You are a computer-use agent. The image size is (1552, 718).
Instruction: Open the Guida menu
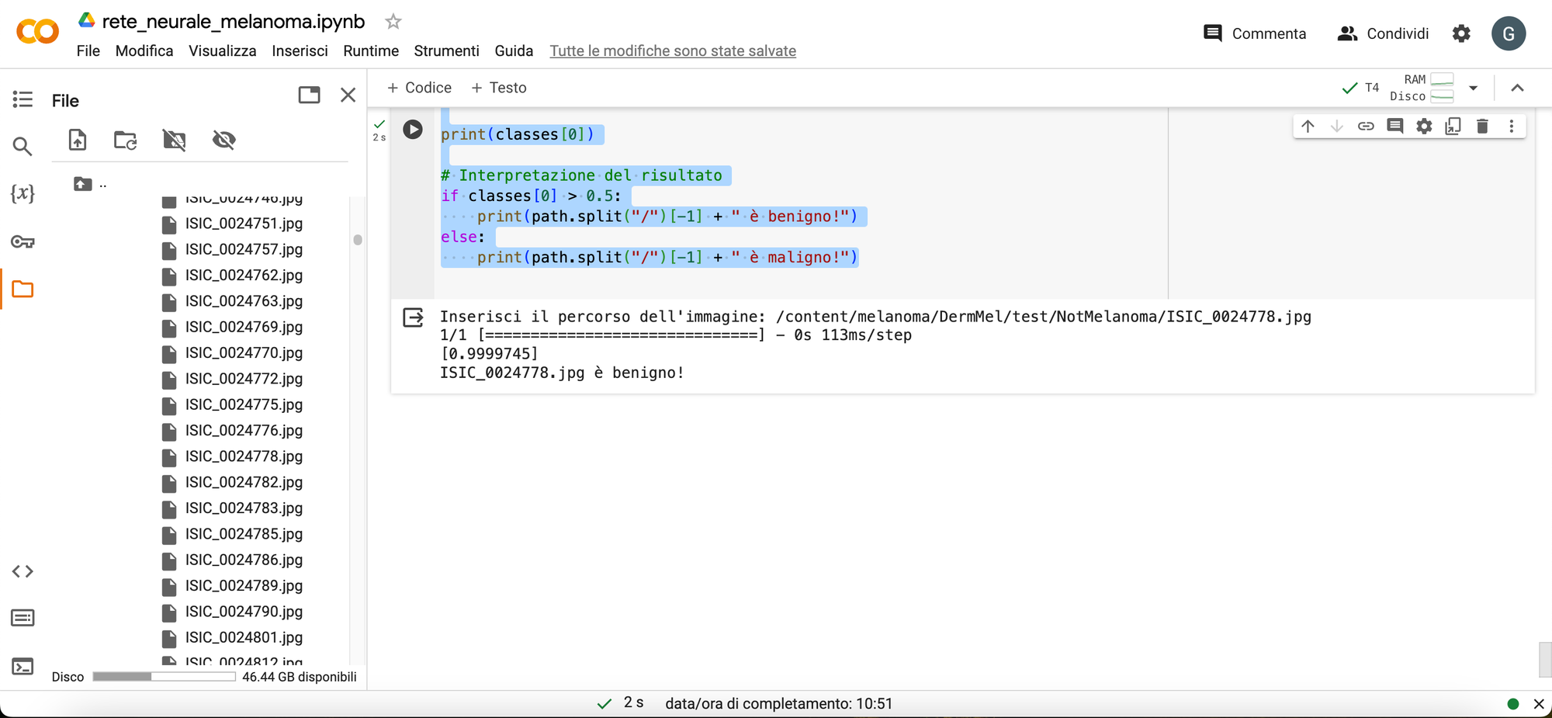[514, 50]
